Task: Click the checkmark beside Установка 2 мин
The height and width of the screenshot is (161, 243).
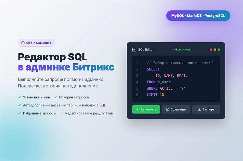Action: [x=20, y=97]
